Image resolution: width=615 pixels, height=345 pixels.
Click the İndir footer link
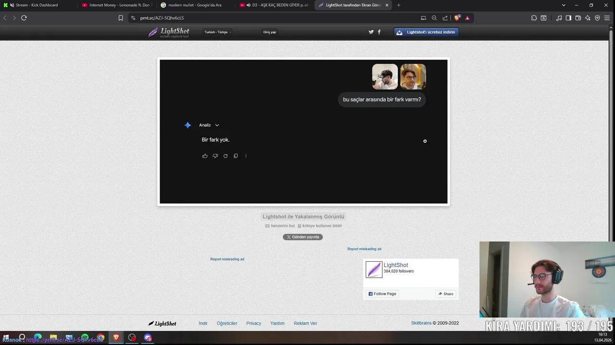coord(203,323)
